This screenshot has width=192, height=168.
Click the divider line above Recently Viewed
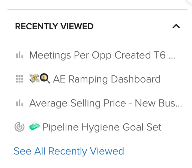[97, 9]
